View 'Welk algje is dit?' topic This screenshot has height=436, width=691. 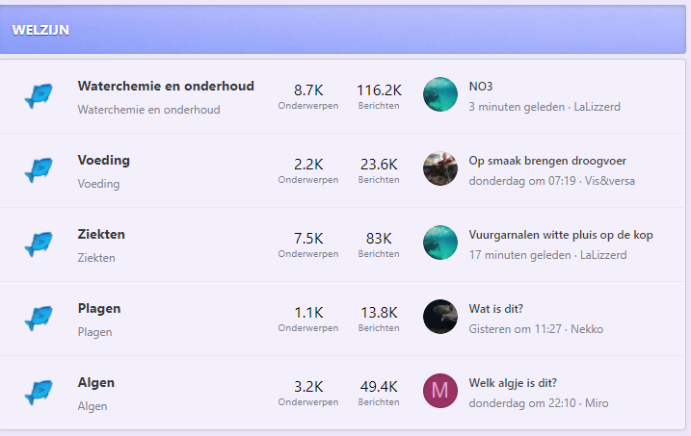pos(513,383)
